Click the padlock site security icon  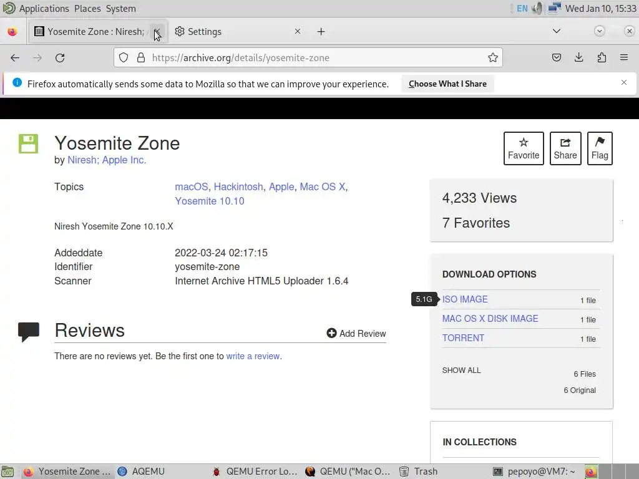141,58
